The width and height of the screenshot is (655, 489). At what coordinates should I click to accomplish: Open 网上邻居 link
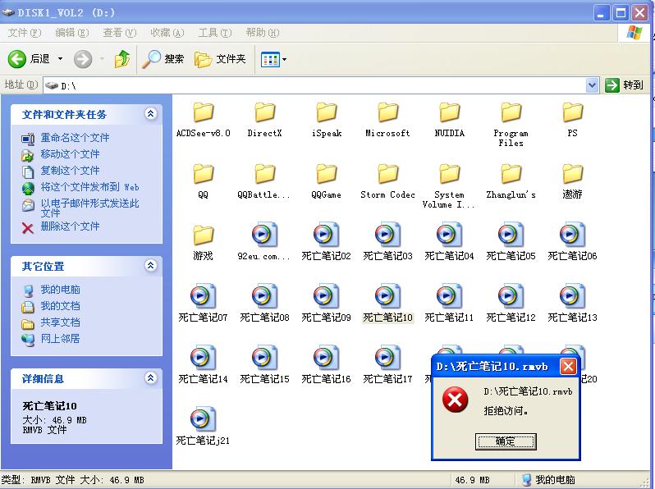click(60, 338)
